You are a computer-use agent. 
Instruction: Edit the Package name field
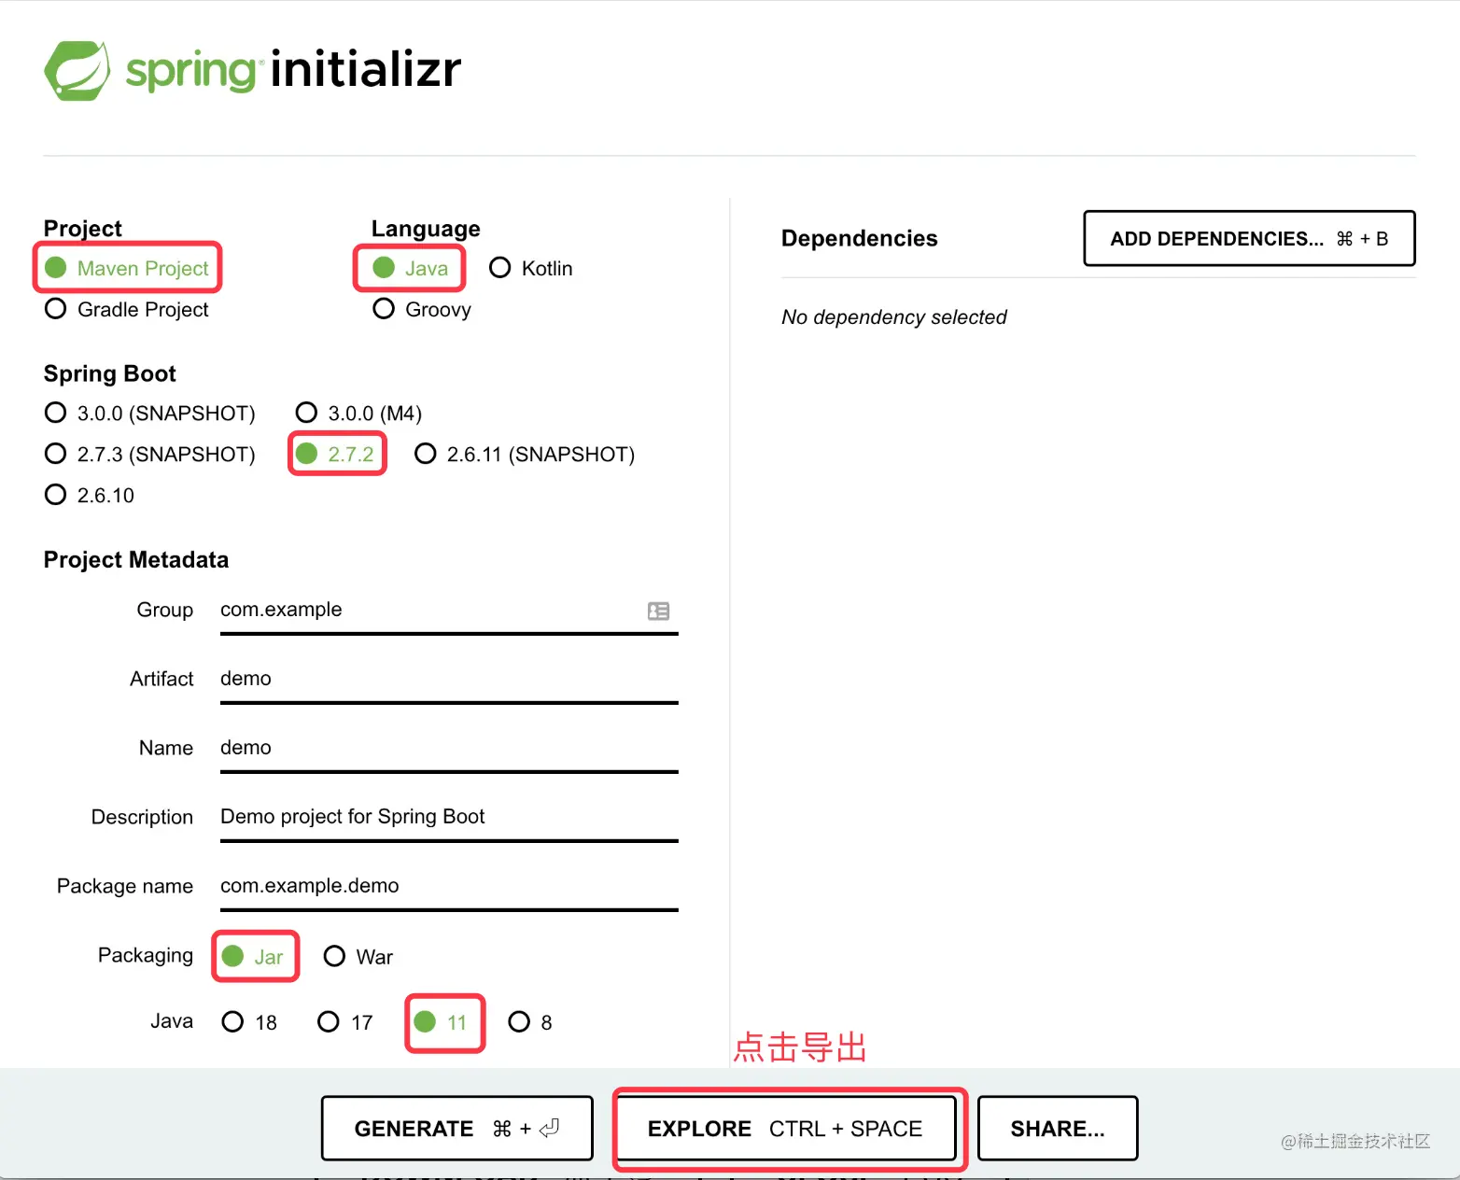tap(449, 887)
